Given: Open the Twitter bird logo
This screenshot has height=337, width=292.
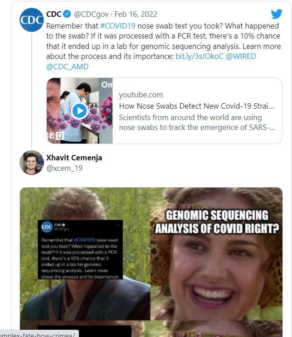Looking at the screenshot, I should 277,14.
